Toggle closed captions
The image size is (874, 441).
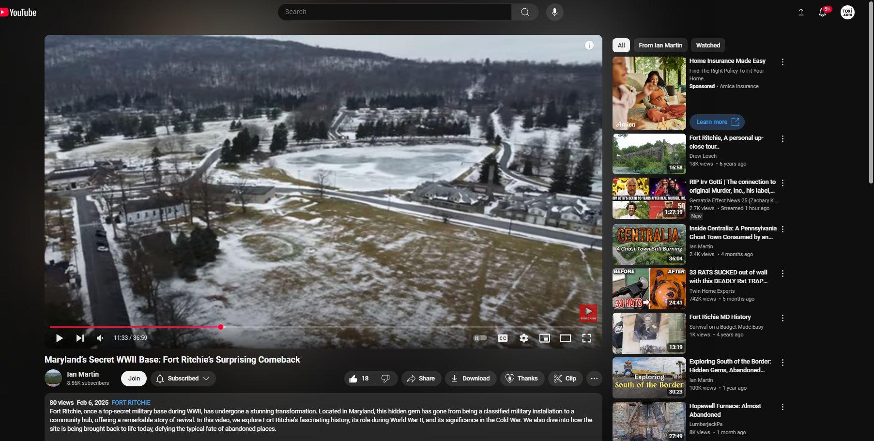coord(503,338)
